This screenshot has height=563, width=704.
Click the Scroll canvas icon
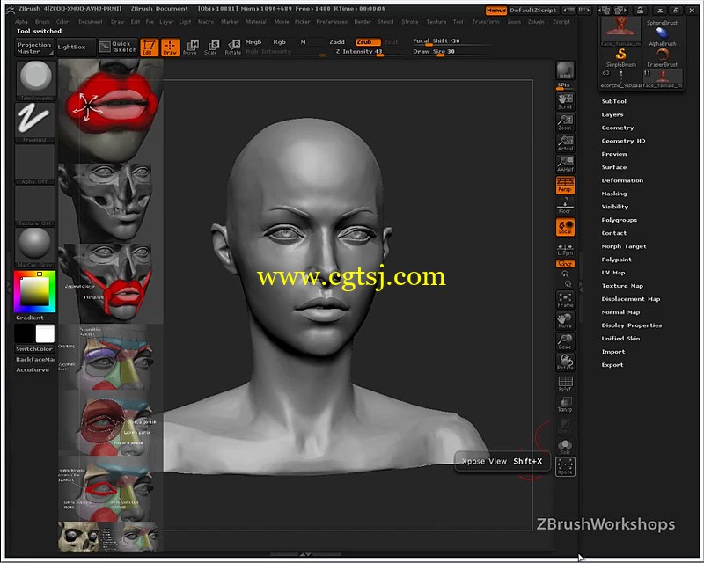click(565, 102)
